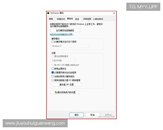Toggle 简化的颜色模式 checkbox
163x130 pixels.
[x=53, y=56]
